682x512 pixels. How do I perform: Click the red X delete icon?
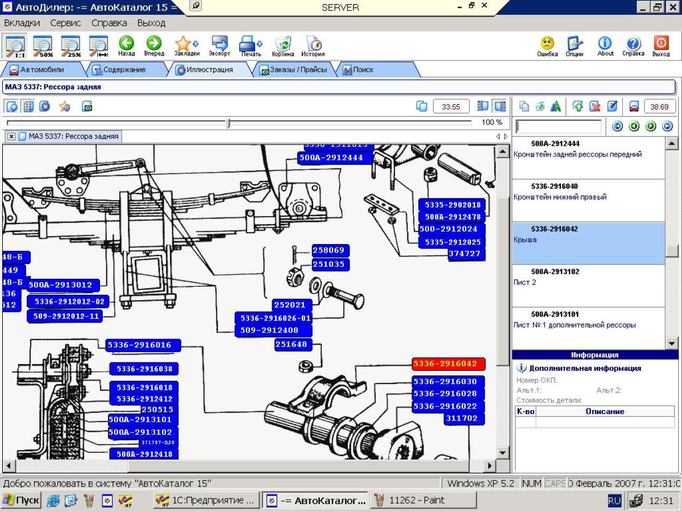(x=595, y=106)
